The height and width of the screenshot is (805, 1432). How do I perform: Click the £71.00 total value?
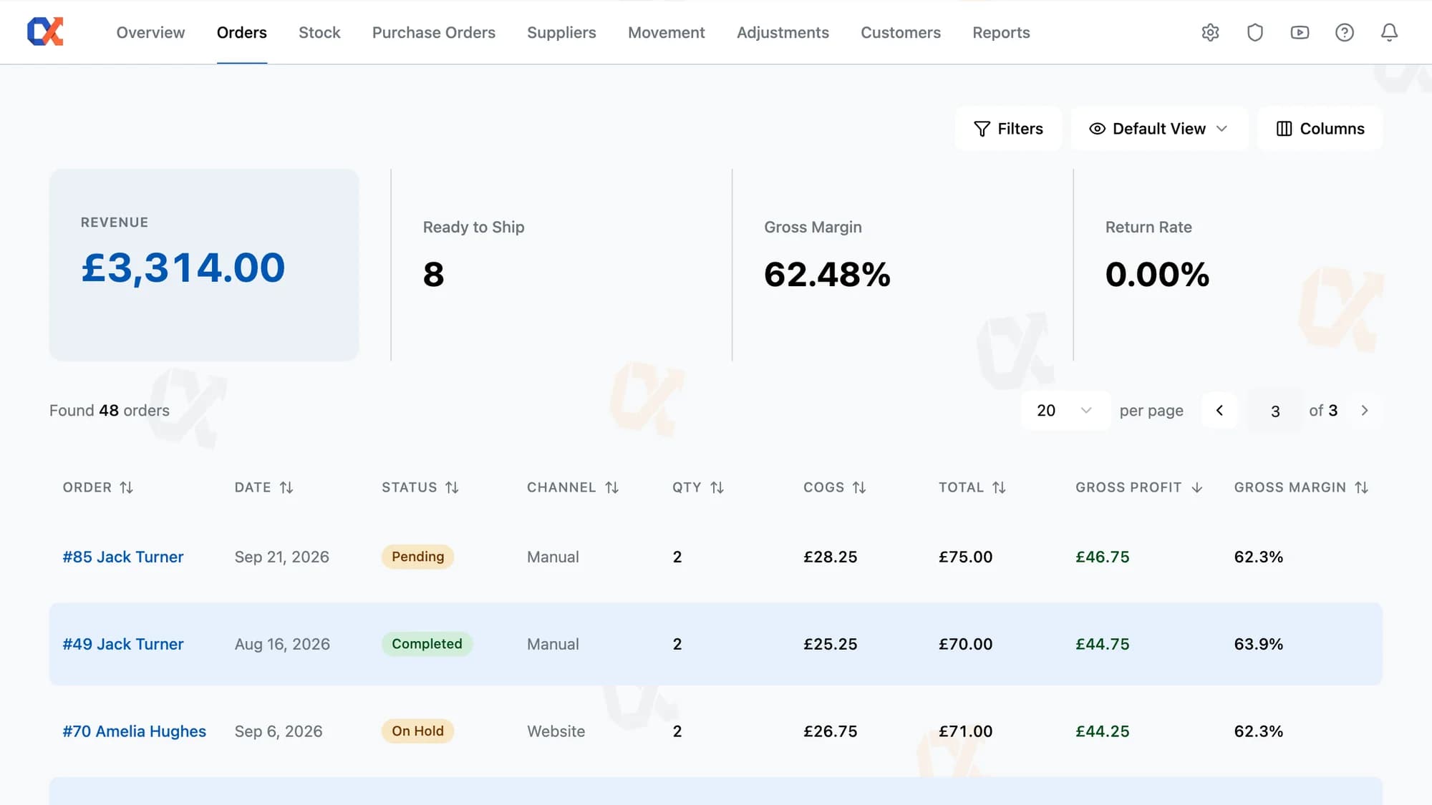tap(966, 731)
